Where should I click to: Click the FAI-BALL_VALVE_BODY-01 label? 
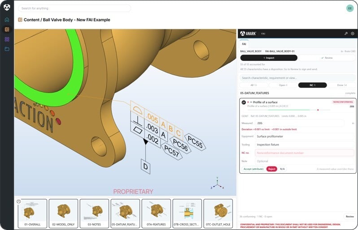[279, 51]
